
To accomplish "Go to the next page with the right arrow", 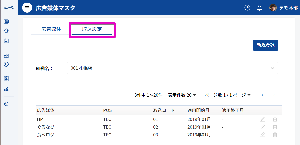I will pos(273,95).
